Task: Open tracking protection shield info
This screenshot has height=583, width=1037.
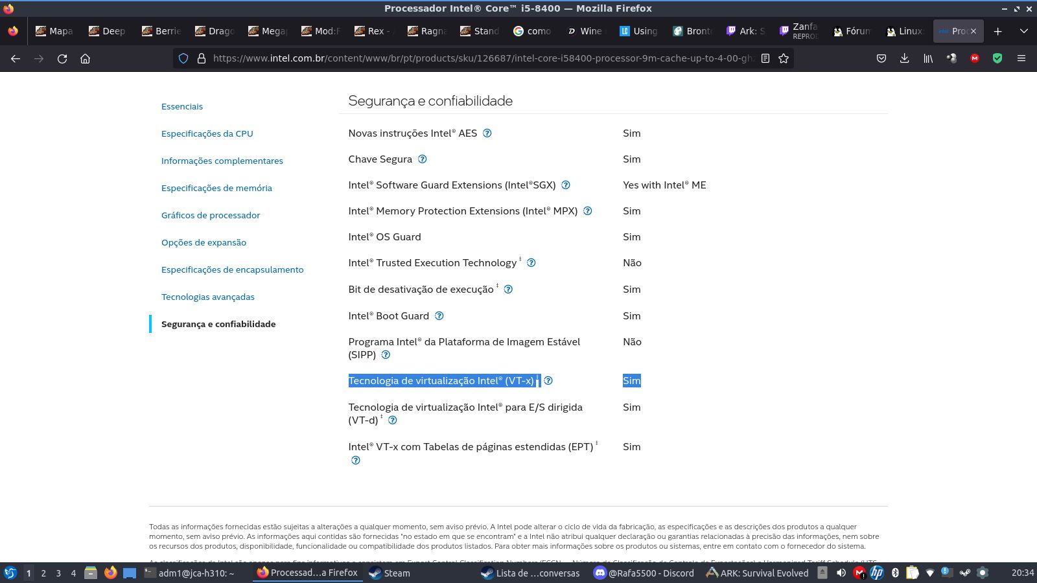Action: 183,58
